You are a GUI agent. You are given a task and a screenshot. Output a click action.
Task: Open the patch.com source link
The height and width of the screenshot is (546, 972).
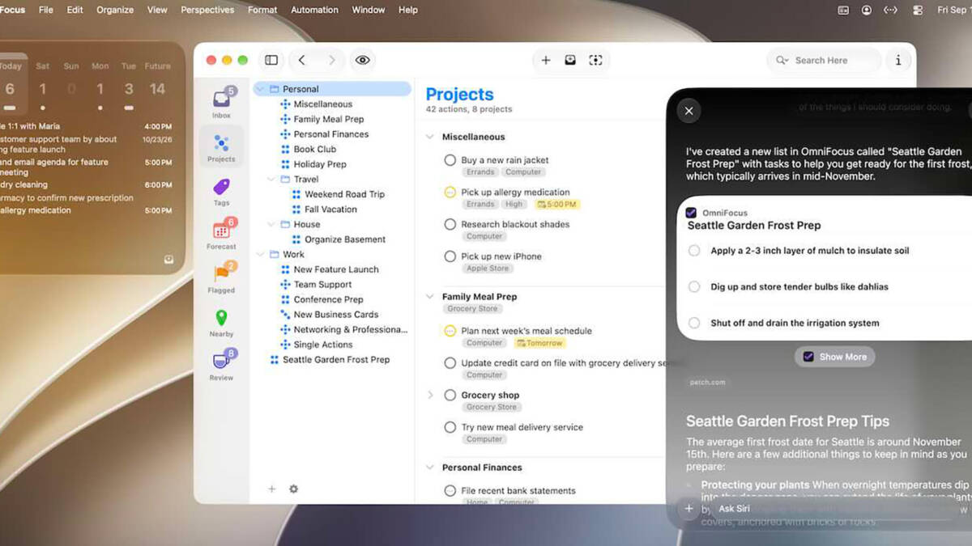(707, 382)
